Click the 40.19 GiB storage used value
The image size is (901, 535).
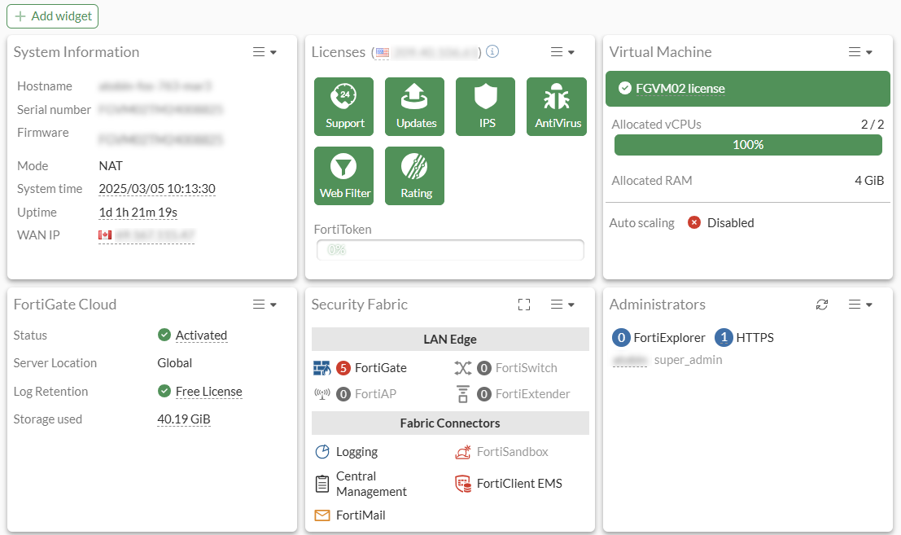click(184, 419)
